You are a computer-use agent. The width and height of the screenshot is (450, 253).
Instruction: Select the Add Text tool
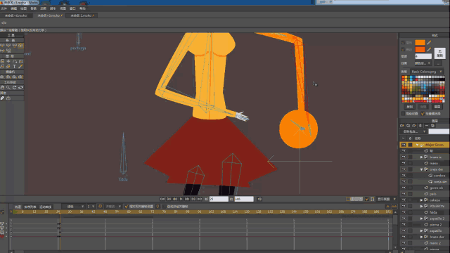click(x=14, y=66)
